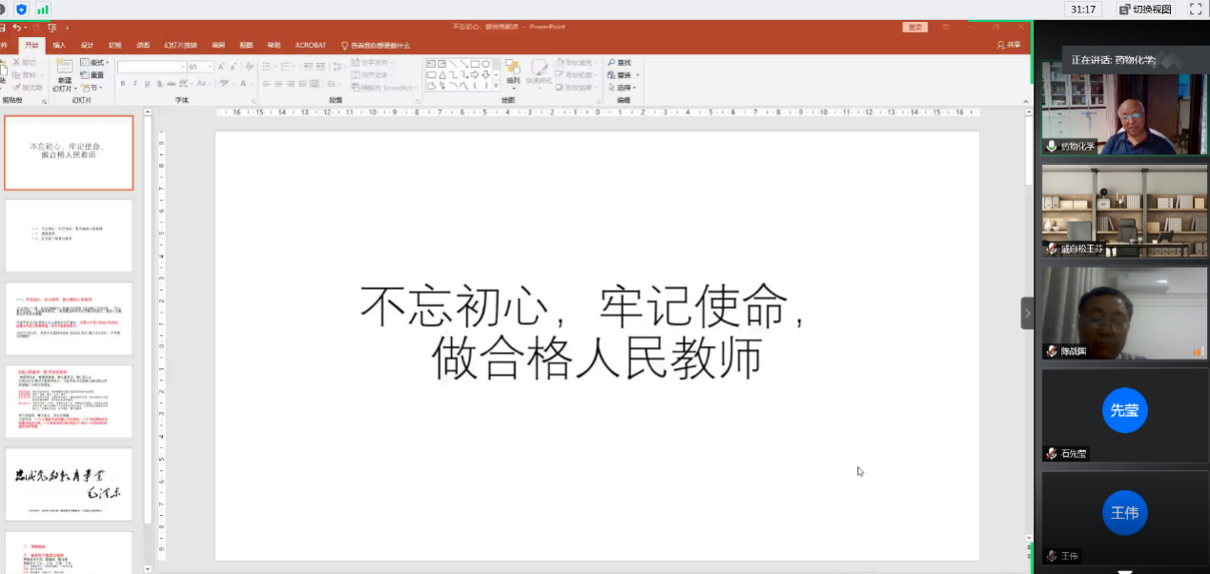The image size is (1210, 574).
Task: Click the Switch View (切换视图) button
Action: click(x=1145, y=10)
